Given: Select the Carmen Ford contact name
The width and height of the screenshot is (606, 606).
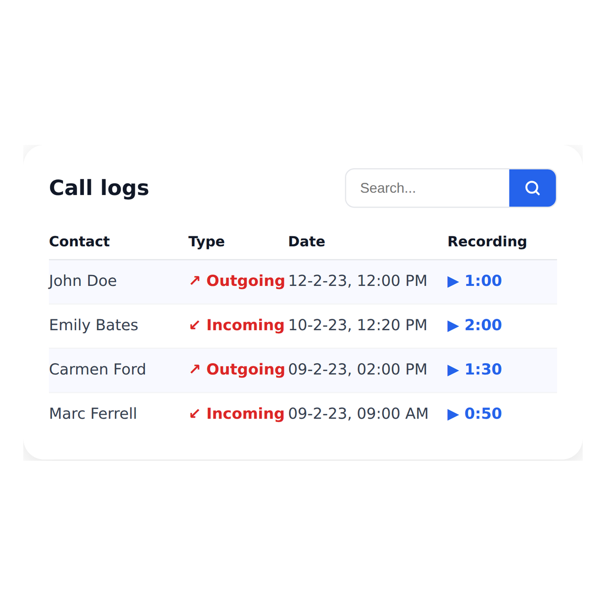Looking at the screenshot, I should [97, 370].
